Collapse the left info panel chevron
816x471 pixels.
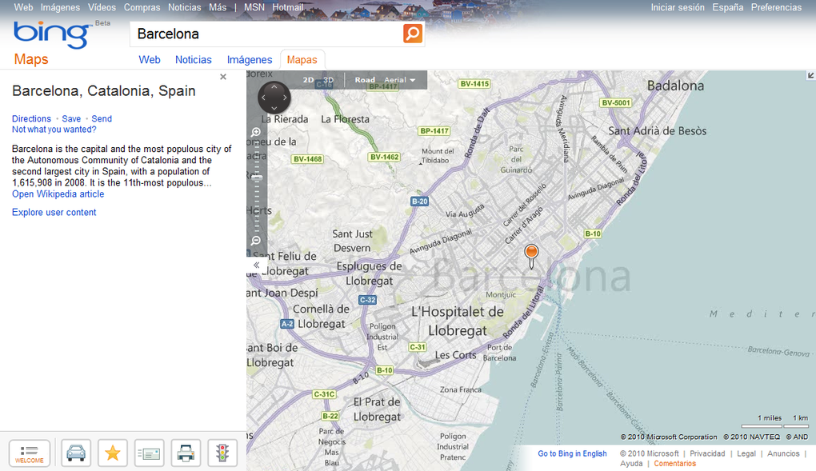tap(256, 264)
